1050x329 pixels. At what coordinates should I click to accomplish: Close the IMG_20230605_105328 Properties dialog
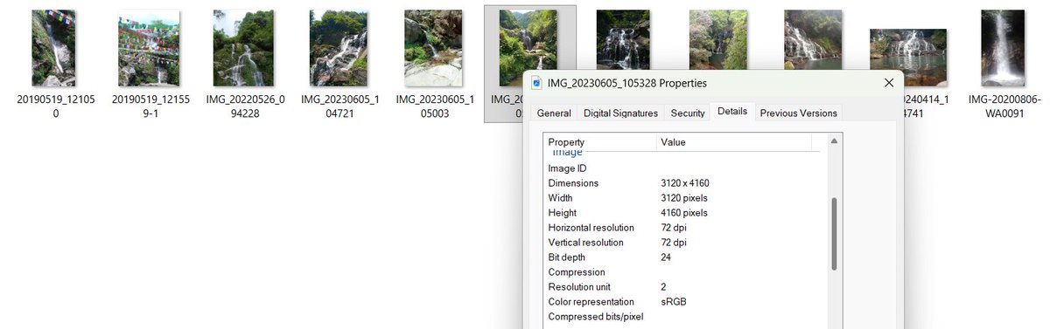click(x=888, y=83)
